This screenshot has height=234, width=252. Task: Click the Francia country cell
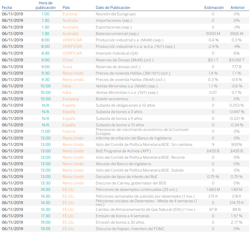pos(69,131)
